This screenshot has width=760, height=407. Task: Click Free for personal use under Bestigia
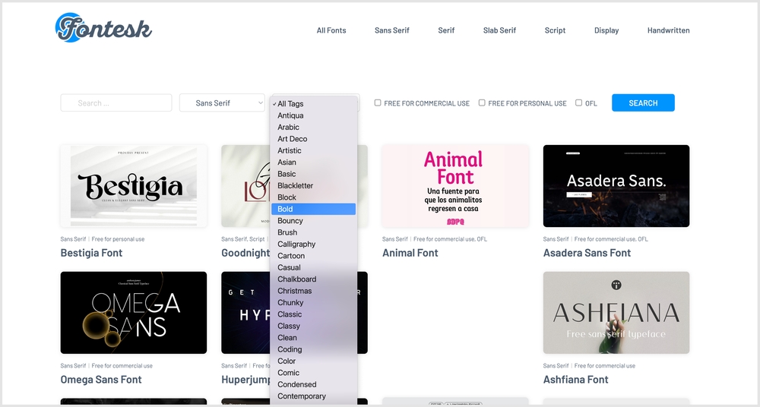pos(118,239)
